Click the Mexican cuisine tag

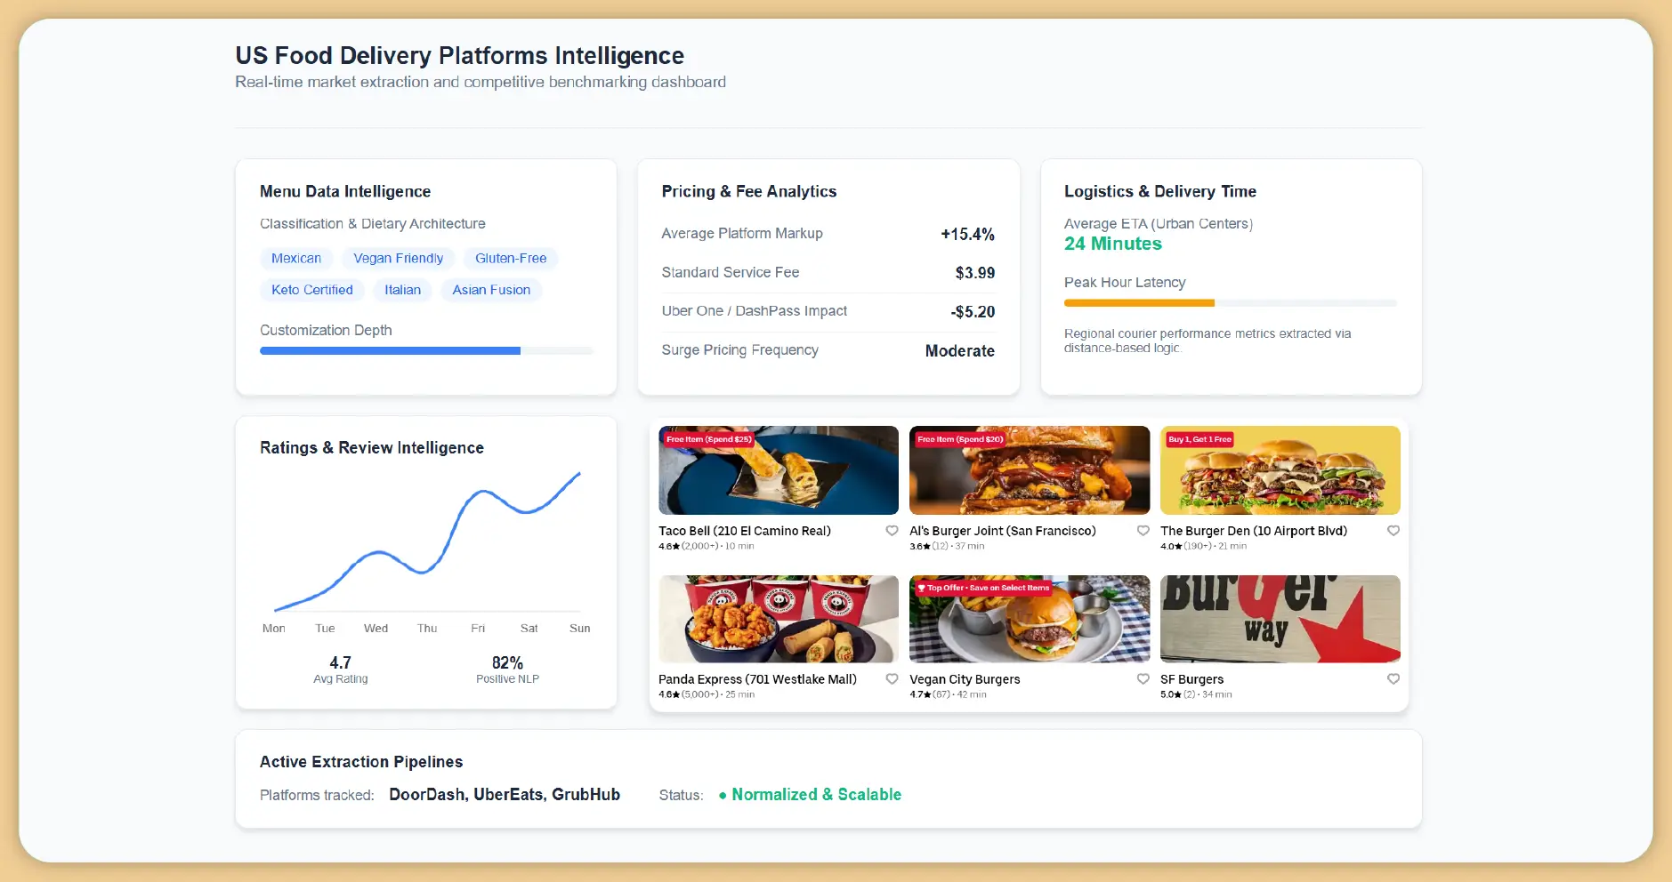(x=296, y=259)
